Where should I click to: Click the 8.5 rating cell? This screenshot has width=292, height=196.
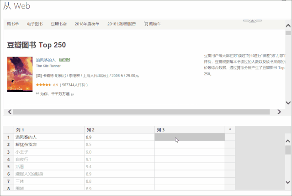coord(119,144)
